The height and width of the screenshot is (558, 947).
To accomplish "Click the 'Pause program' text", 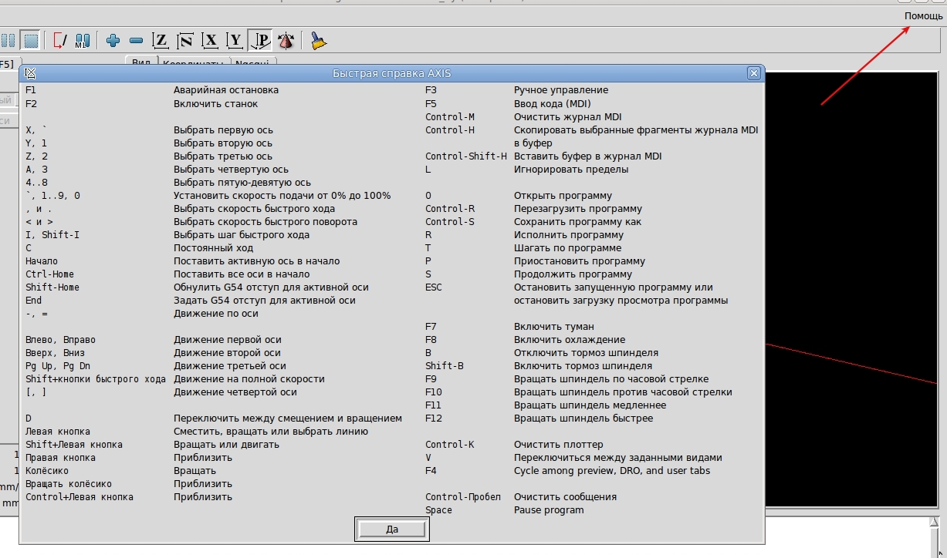I will (549, 510).
